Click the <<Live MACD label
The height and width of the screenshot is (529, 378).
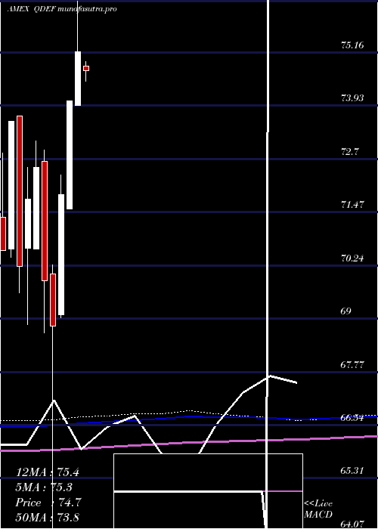[318, 509]
